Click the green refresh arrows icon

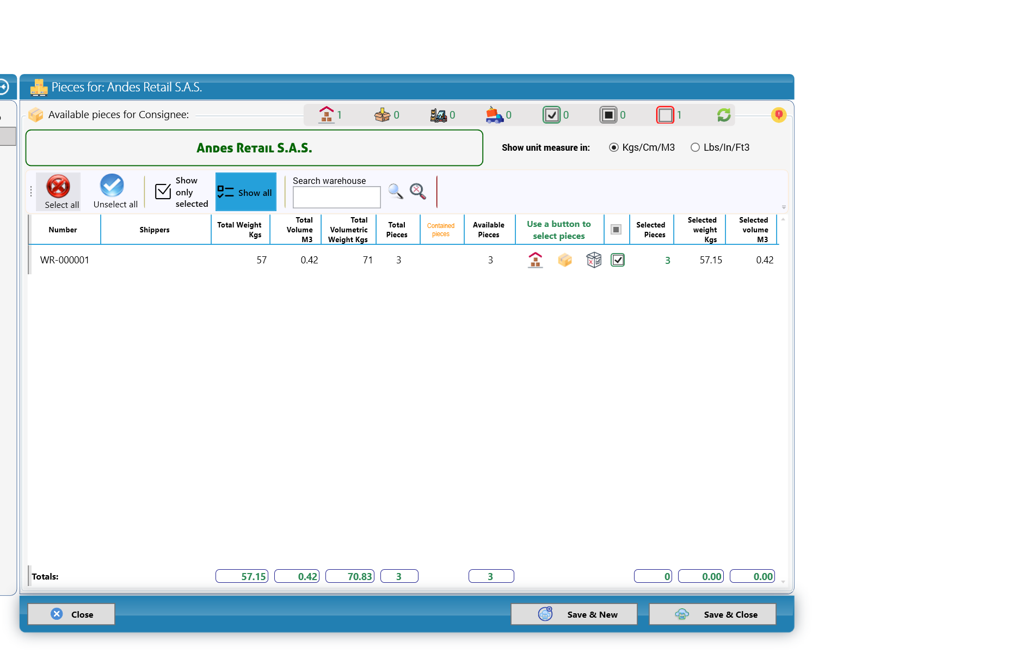click(x=724, y=115)
